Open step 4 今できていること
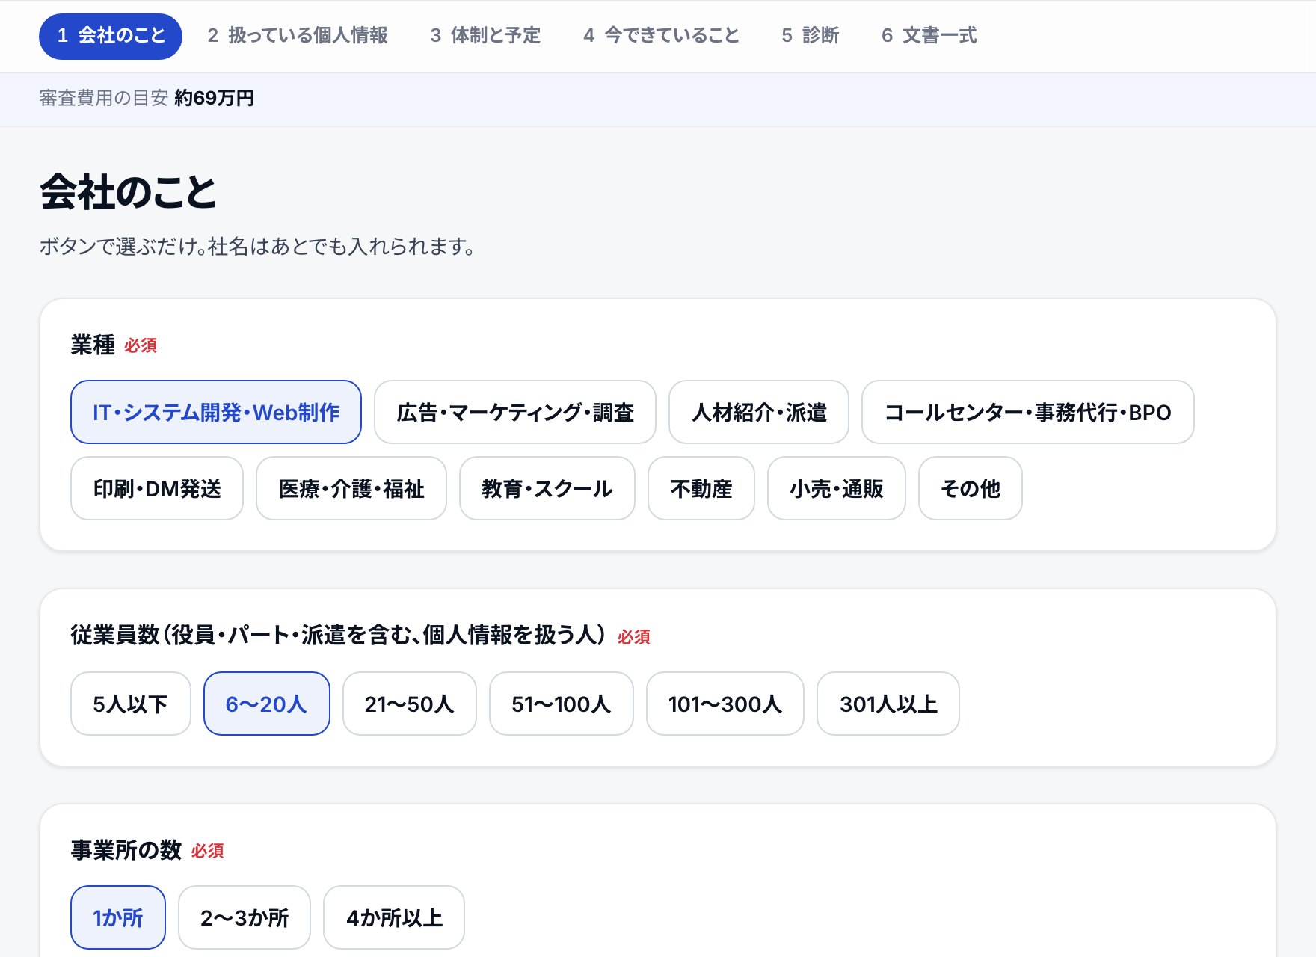This screenshot has width=1316, height=957. point(661,36)
